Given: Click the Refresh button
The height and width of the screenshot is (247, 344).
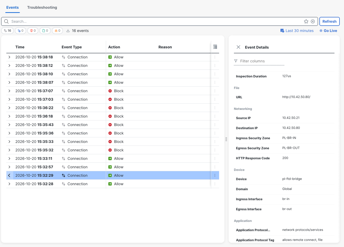Looking at the screenshot, I should (329, 21).
